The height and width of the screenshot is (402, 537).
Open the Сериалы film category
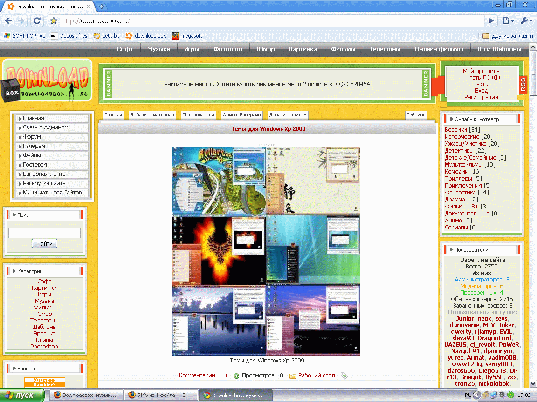point(456,228)
